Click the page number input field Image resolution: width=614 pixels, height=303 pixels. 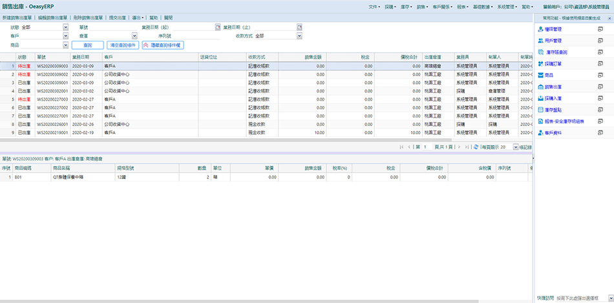click(429, 147)
